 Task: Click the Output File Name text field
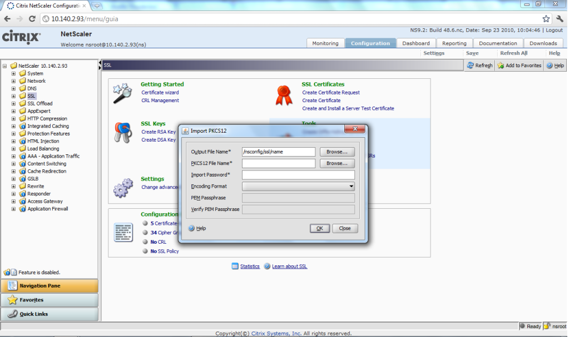click(x=279, y=152)
